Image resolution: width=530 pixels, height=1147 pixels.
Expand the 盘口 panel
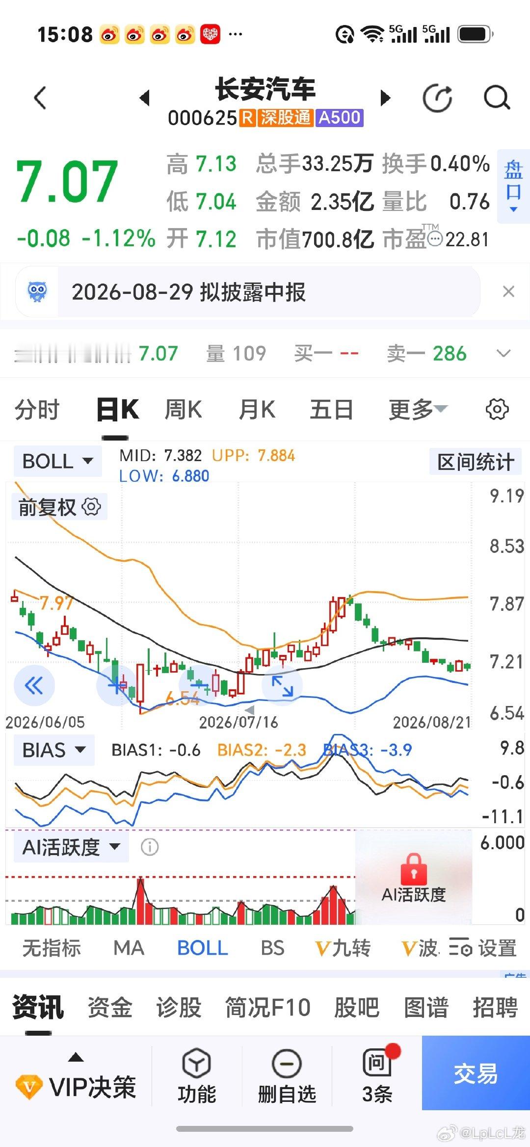click(x=513, y=186)
